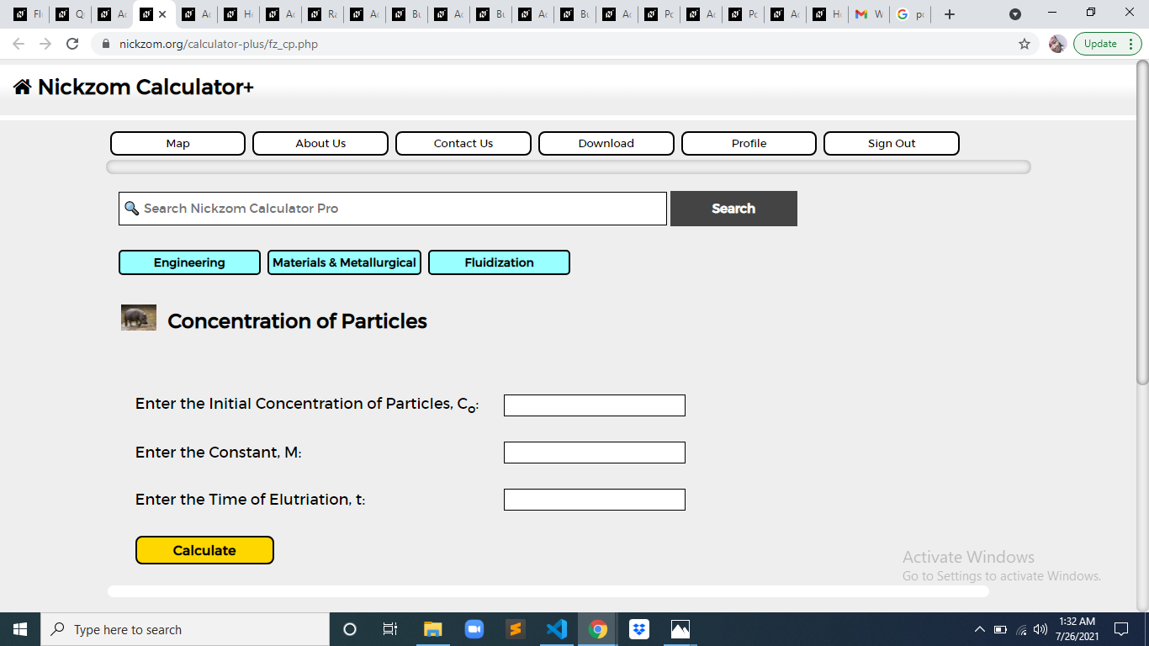Click the address bar URL
This screenshot has width=1149, height=646.
[x=219, y=44]
